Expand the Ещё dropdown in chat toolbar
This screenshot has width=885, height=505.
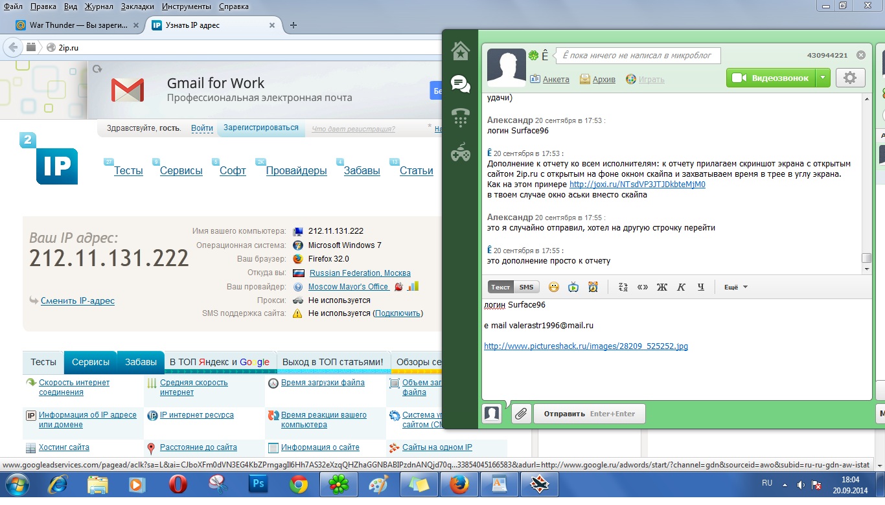coord(735,287)
